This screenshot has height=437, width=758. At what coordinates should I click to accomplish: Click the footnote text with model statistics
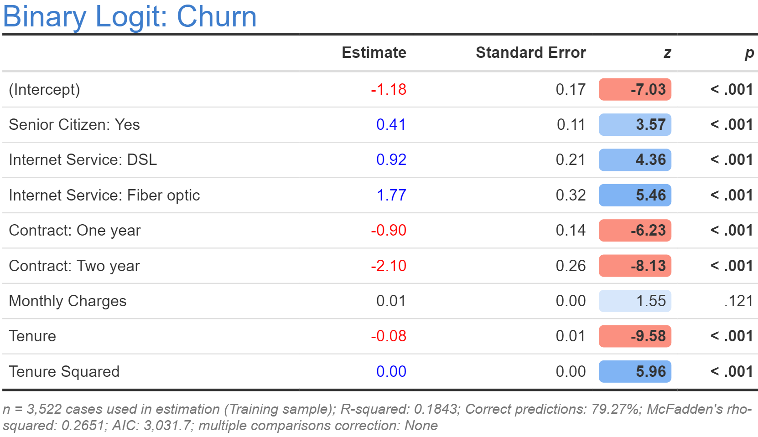[376, 417]
